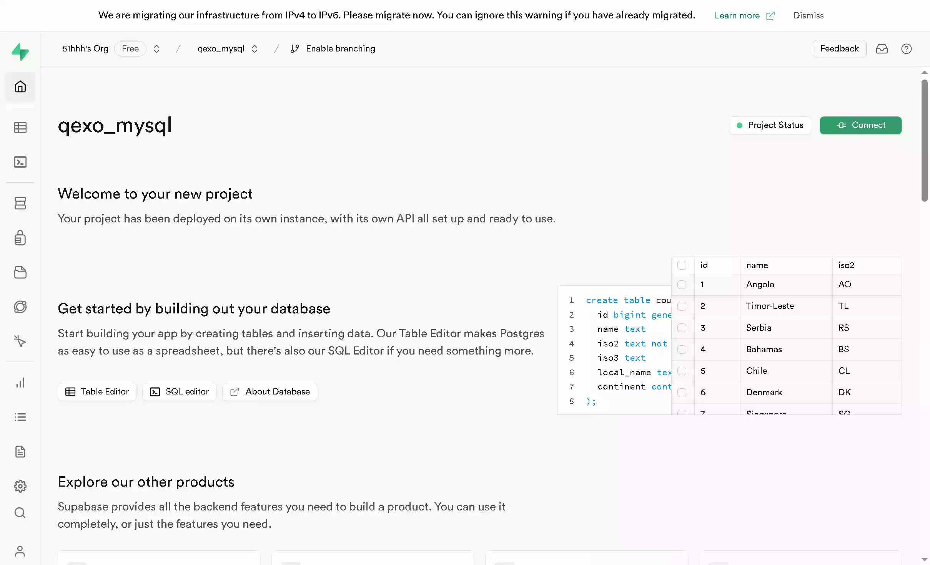Click the page vertical scrollbar thumb
The height and width of the screenshot is (565, 930).
(x=924, y=140)
